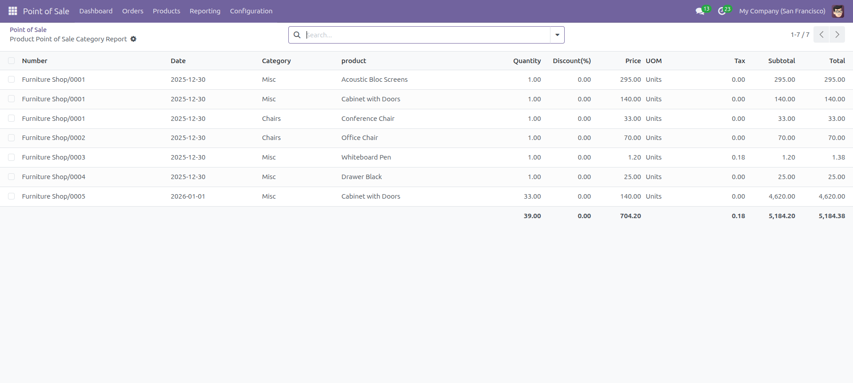Click the 39.00 quantity sum
This screenshot has width=853, height=383.
(x=532, y=216)
